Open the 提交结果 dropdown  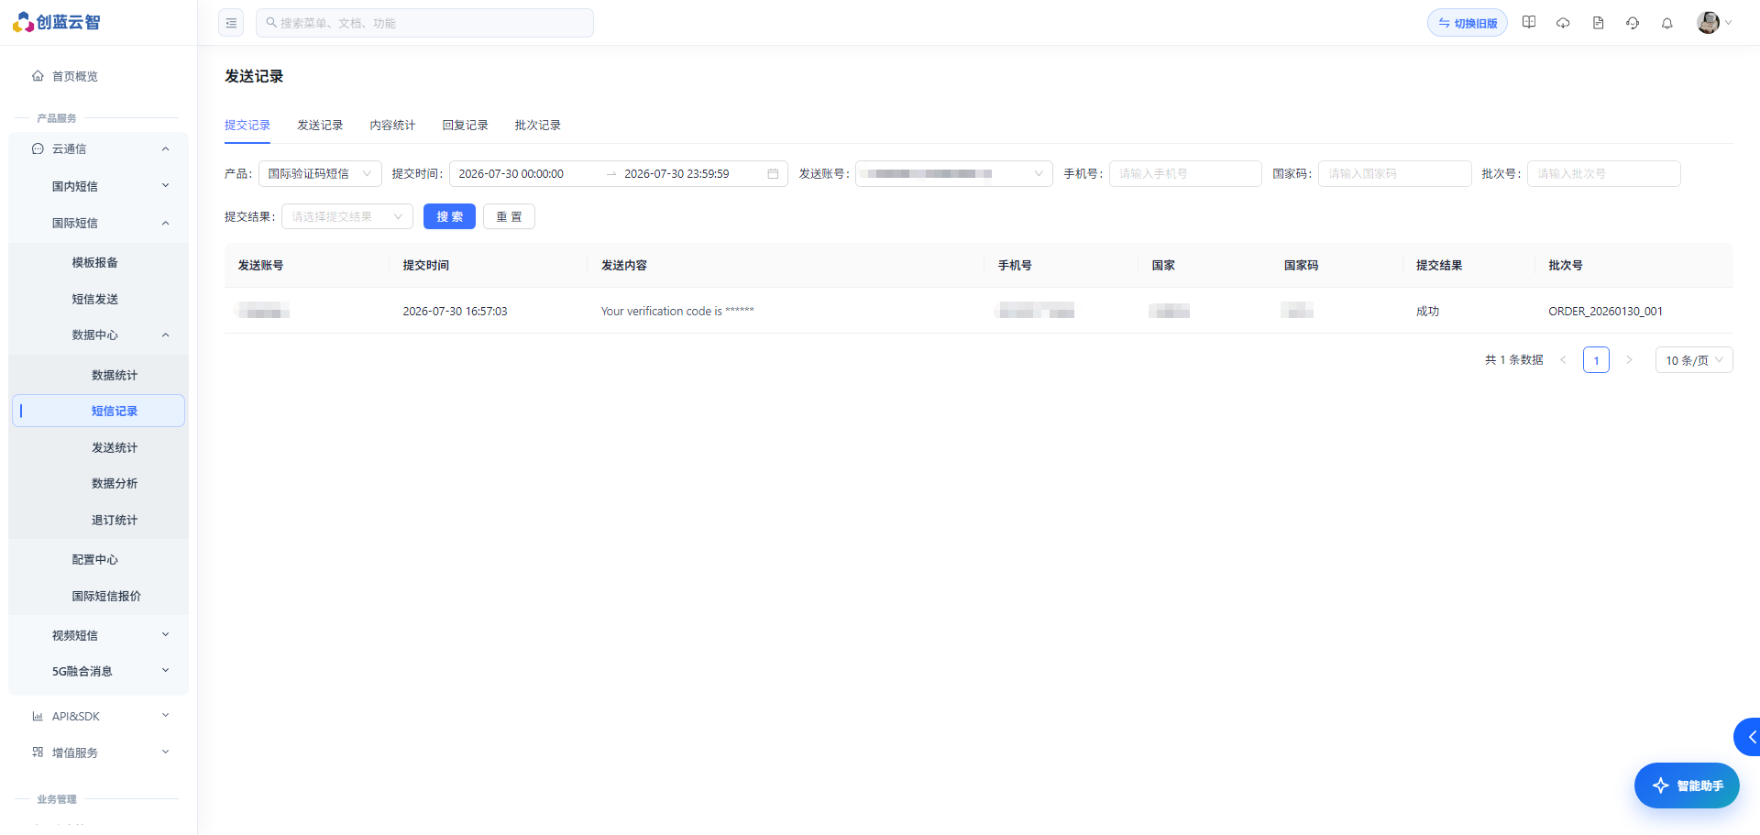point(347,216)
